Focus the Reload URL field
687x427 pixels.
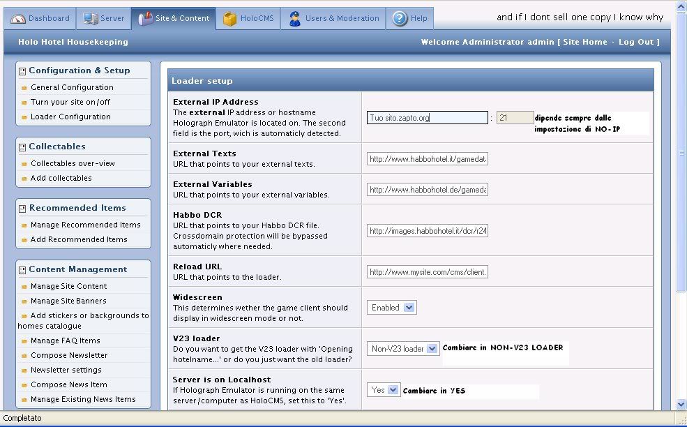pos(427,272)
